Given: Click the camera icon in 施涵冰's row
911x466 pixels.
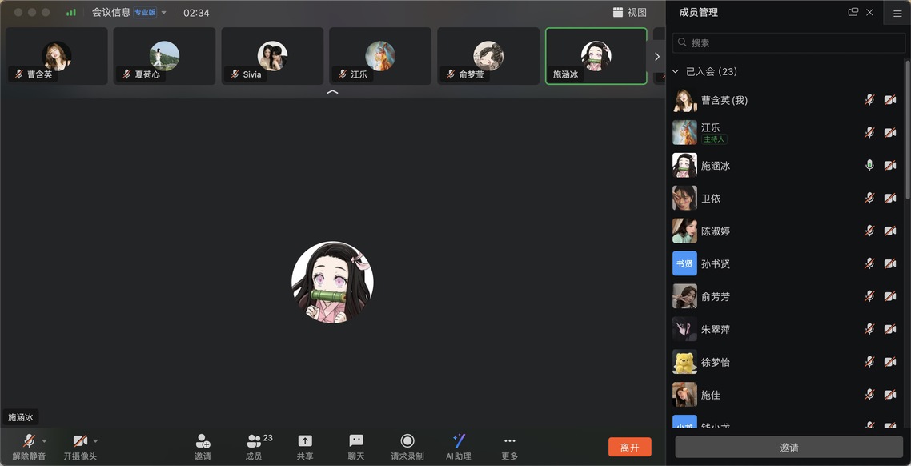Looking at the screenshot, I should coord(890,166).
